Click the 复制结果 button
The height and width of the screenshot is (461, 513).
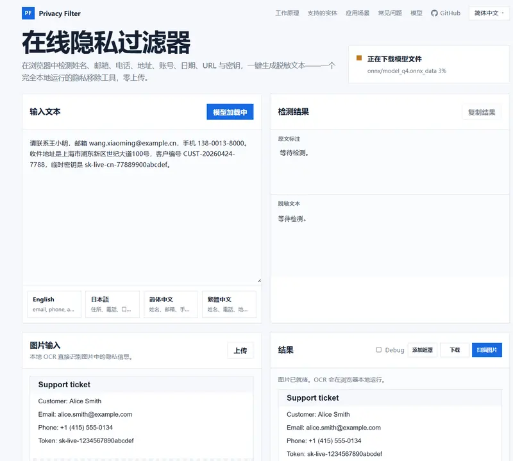(482, 112)
